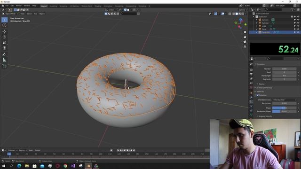The image size is (301, 169).
Task: Switch to the Modeling workspace tab
Action: pos(53,6)
